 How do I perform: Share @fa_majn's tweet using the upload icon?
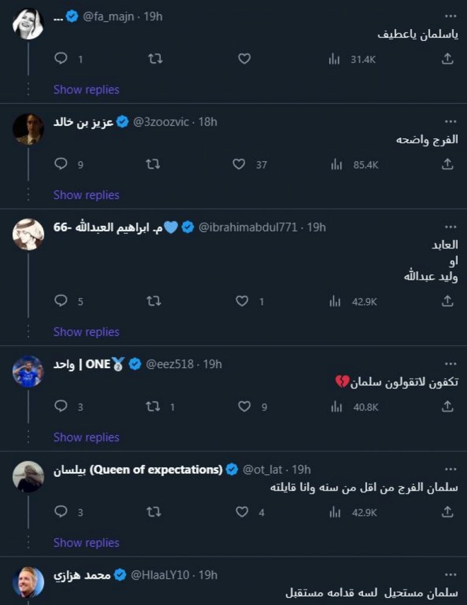(x=447, y=58)
